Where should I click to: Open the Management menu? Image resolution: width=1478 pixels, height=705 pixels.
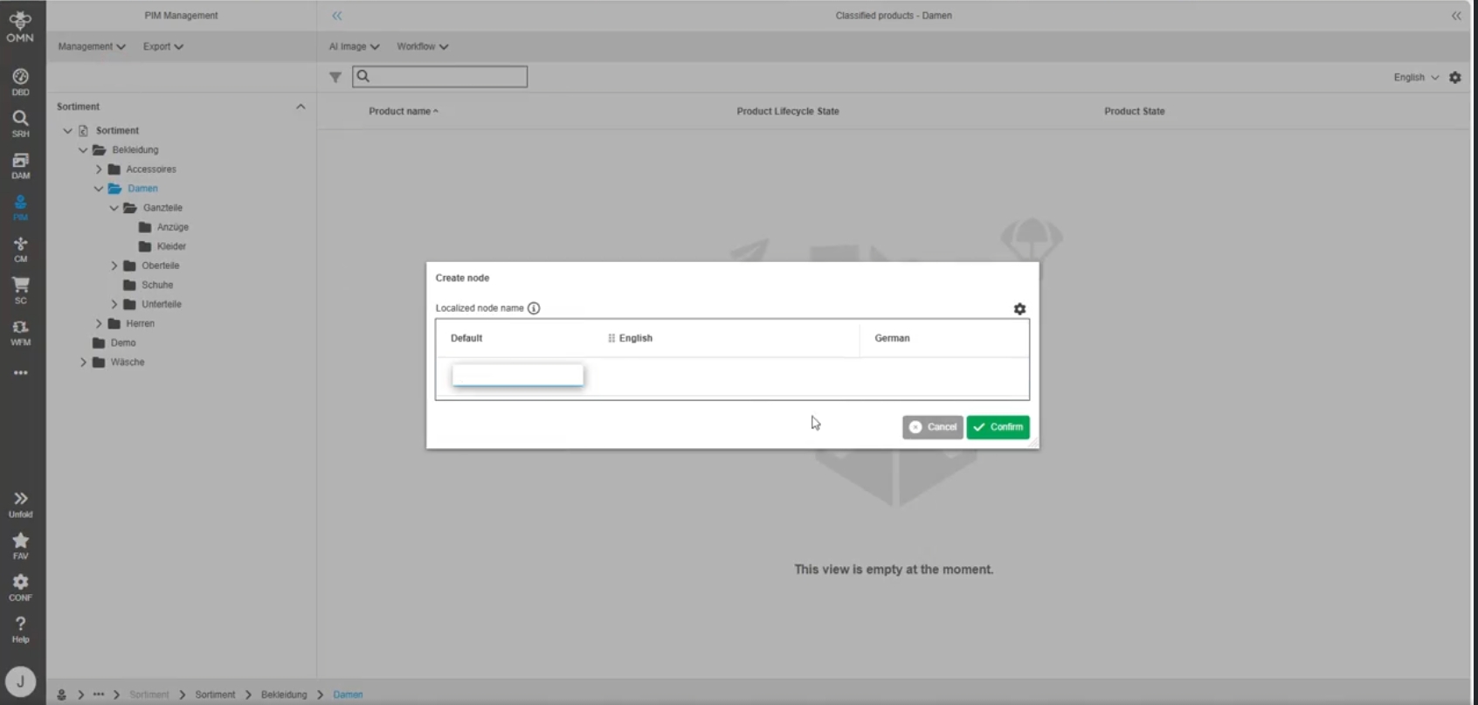(x=92, y=46)
